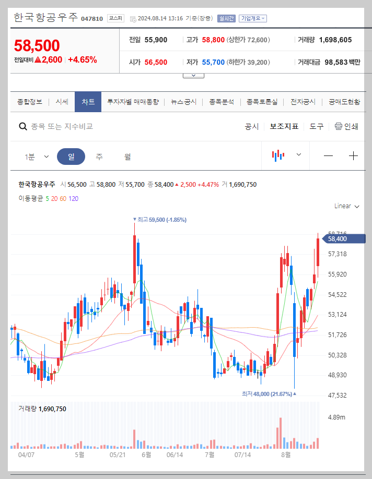Image resolution: width=372 pixels, height=479 pixels.
Task: Open 보조지표 indicators settings
Action: click(x=284, y=126)
